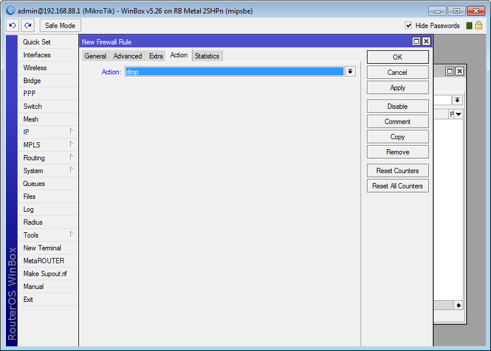Click the right scroll arrow in background window
The image size is (491, 351).
[458, 305]
